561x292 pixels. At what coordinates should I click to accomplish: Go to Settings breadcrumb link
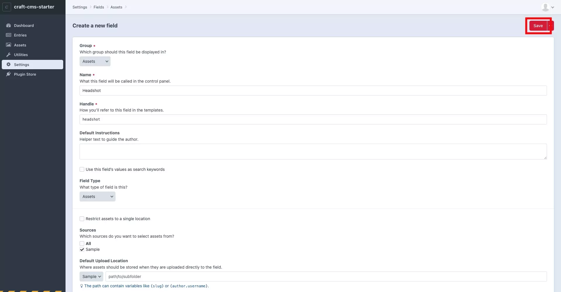coord(80,7)
